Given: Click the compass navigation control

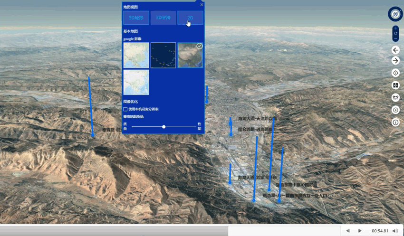Looking at the screenshot, I should tap(395, 14).
